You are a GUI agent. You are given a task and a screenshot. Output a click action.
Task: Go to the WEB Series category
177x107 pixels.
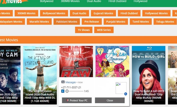[104, 30]
